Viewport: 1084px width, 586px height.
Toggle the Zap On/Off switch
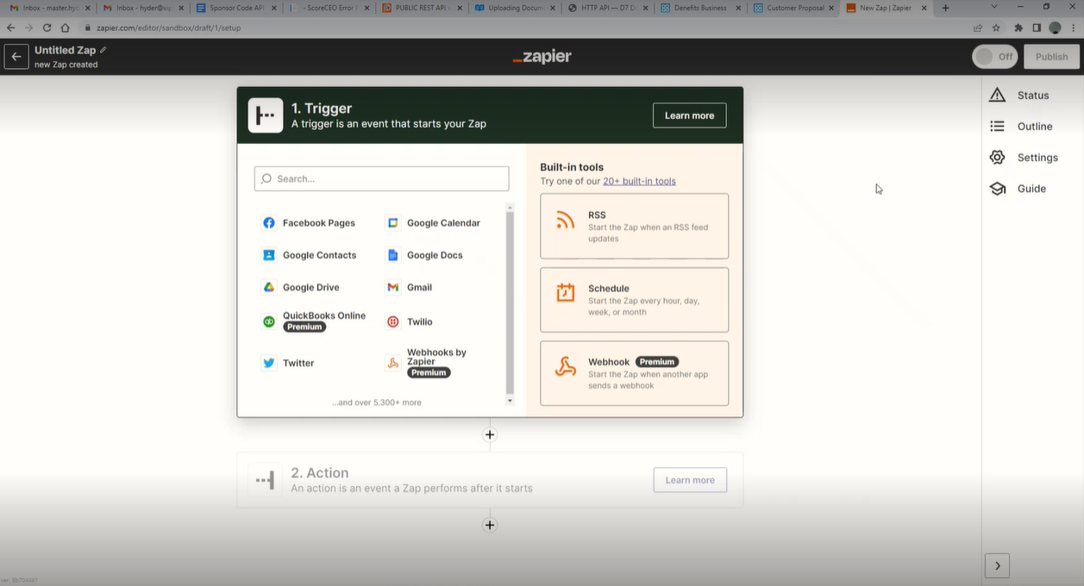[995, 57]
